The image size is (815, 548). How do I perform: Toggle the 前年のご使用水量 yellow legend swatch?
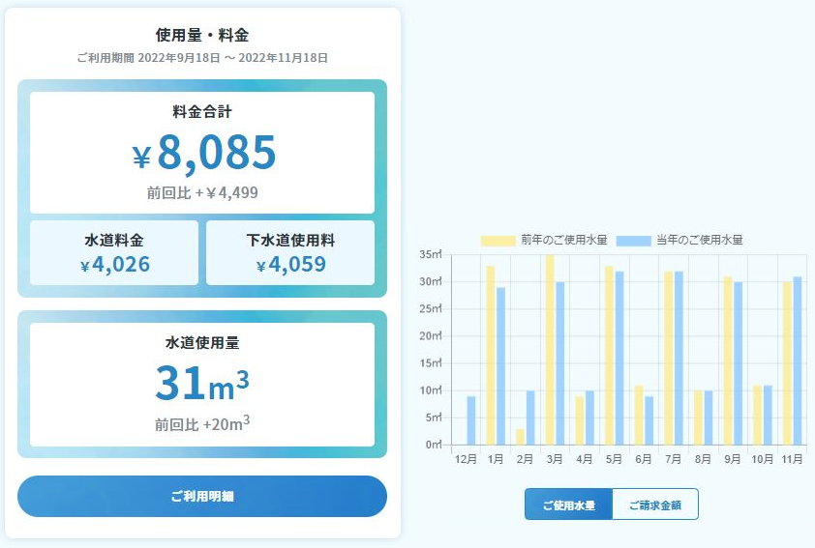[498, 241]
